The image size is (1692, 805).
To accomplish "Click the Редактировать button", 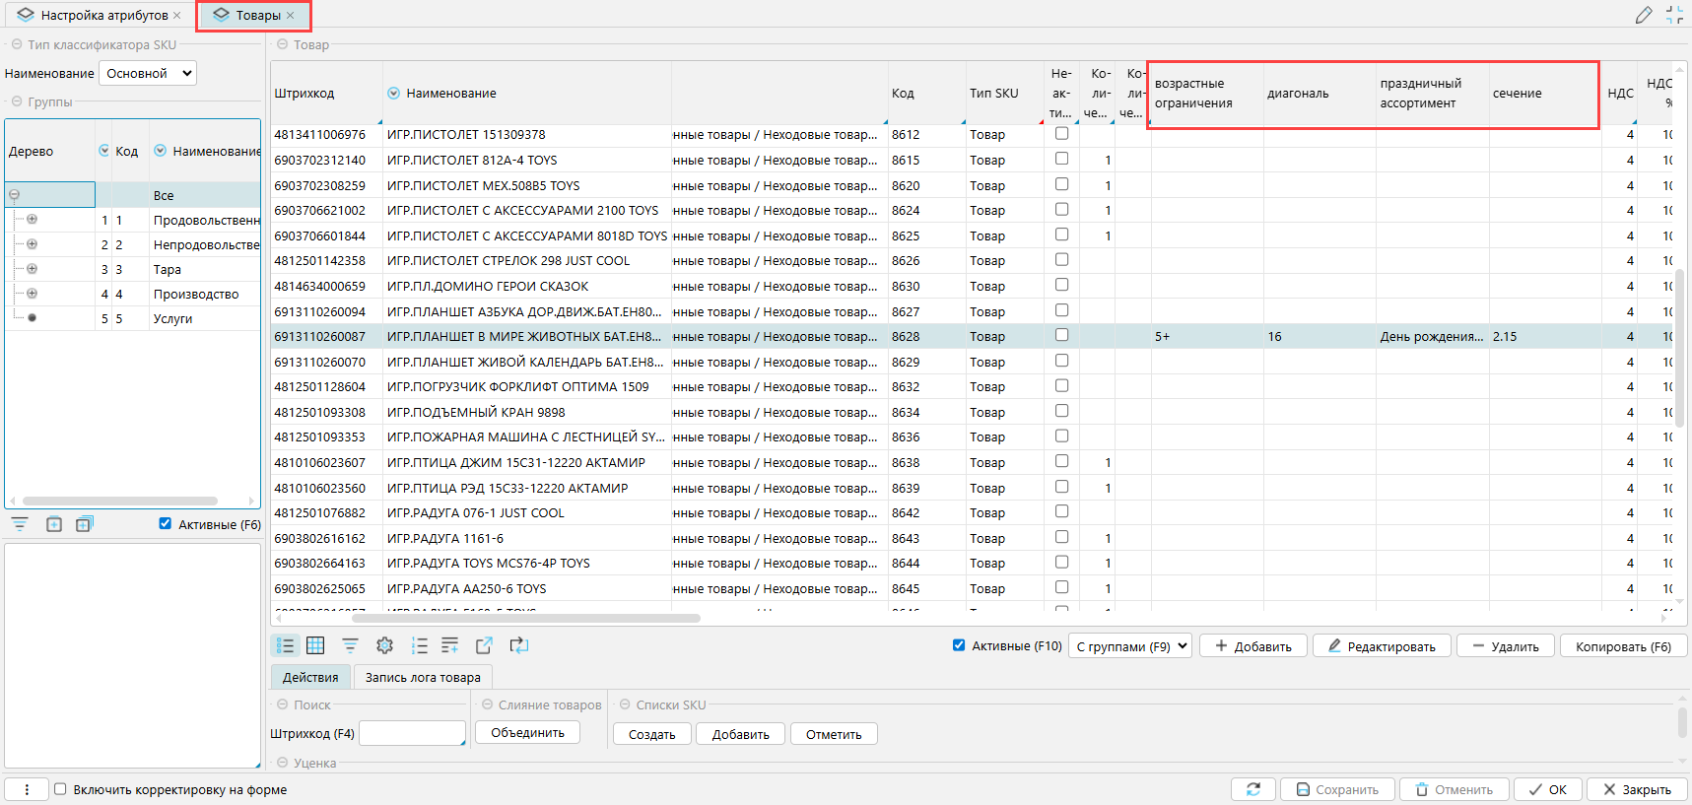I will [1381, 646].
